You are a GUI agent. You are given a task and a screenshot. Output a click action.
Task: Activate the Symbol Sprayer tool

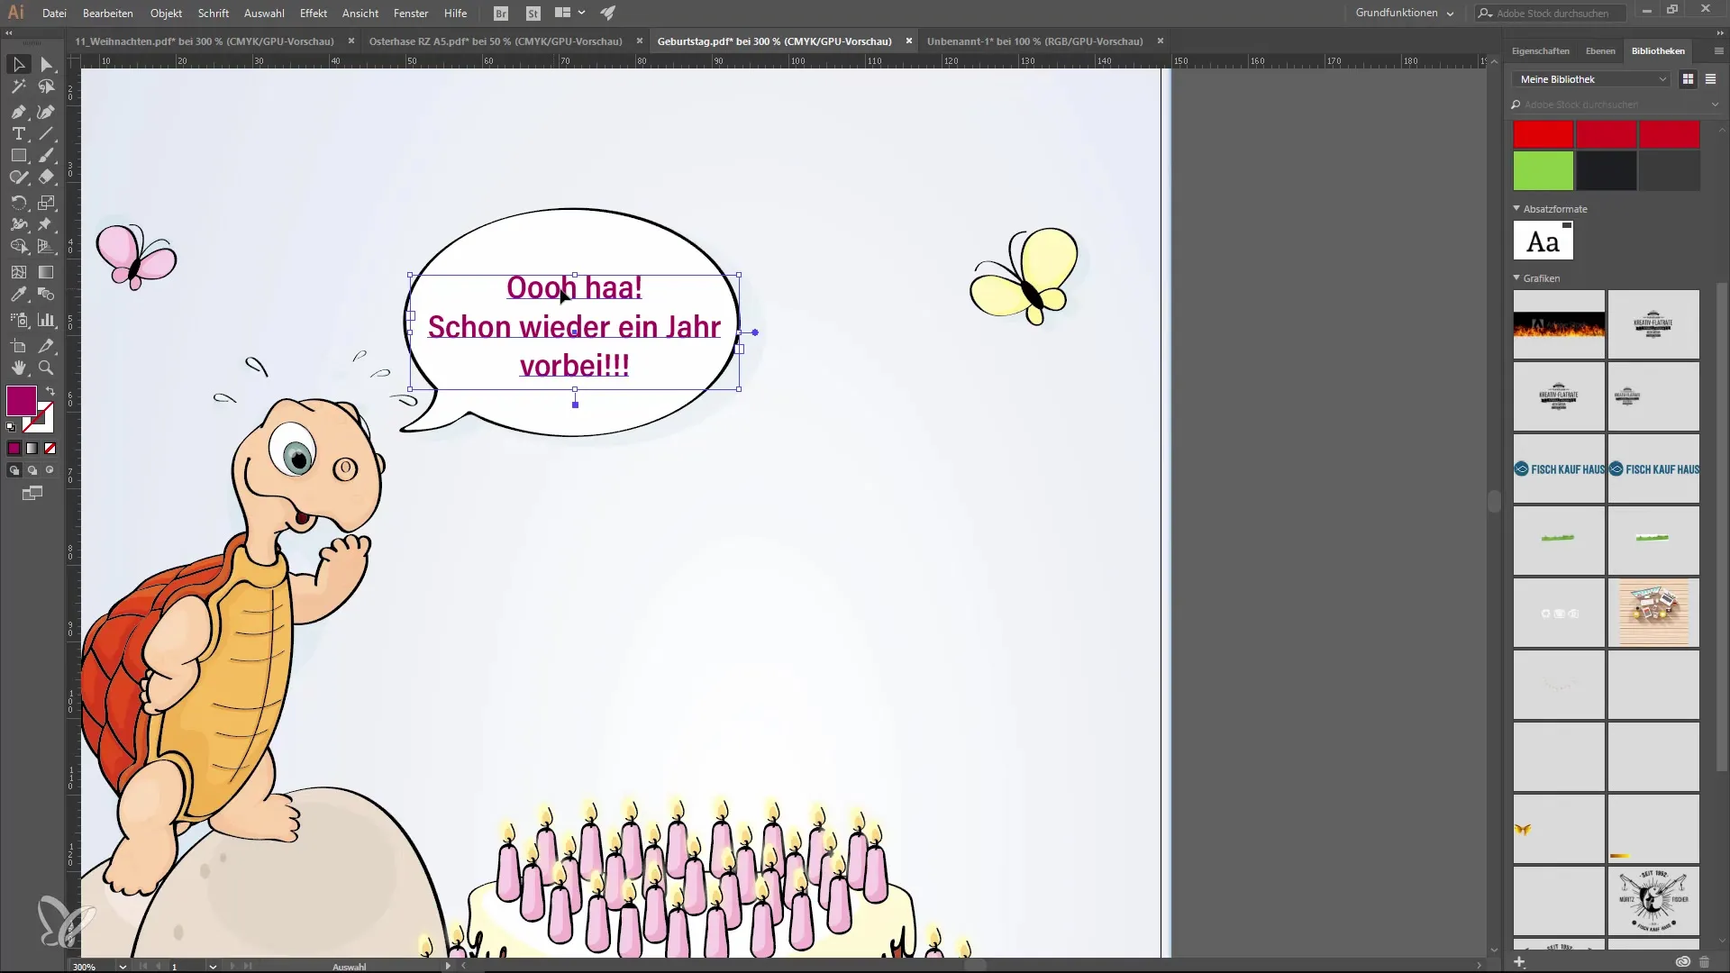[19, 320]
